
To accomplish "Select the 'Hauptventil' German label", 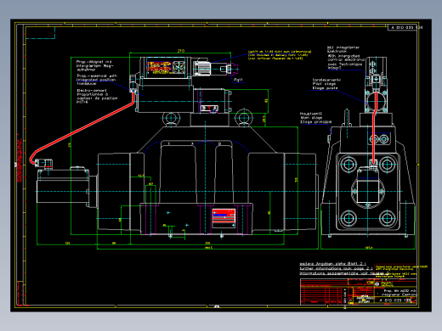I will coord(311,114).
